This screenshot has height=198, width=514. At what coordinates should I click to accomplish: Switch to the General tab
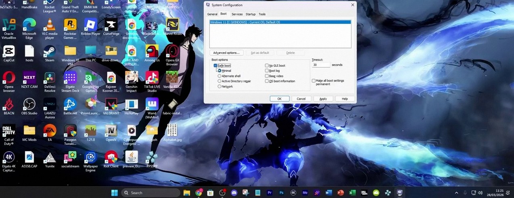coord(212,14)
